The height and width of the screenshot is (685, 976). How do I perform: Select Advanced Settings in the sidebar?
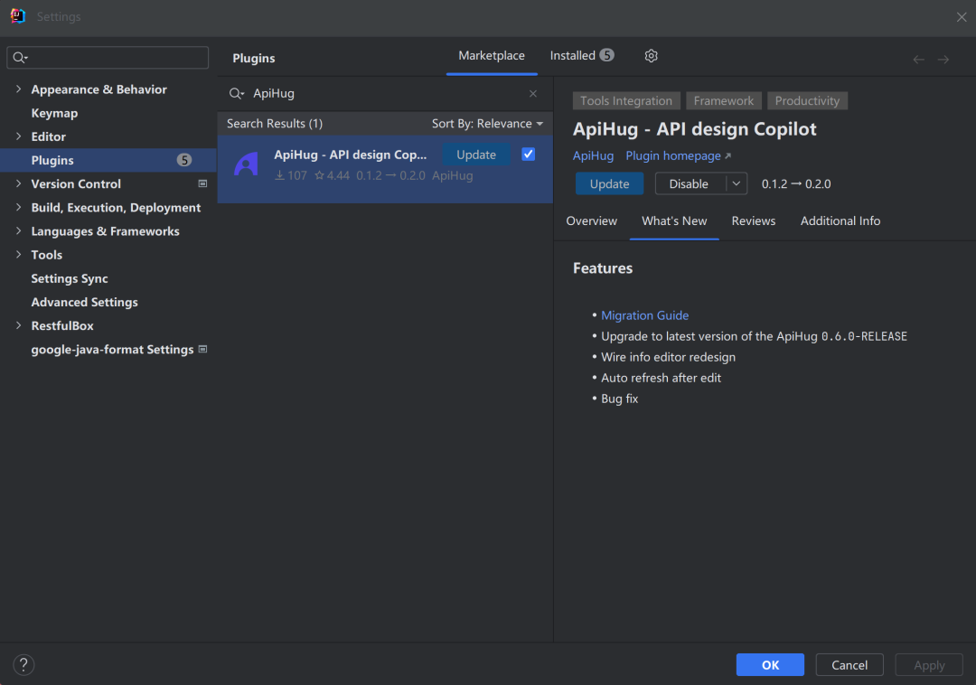84,303
